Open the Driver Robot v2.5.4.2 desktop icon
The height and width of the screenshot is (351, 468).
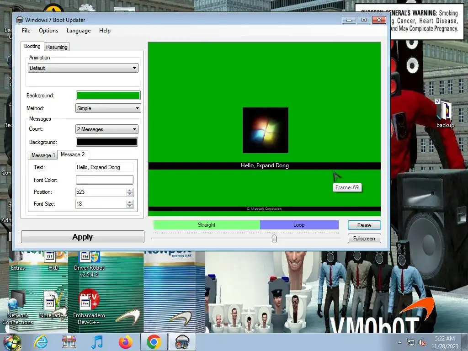[89, 264]
